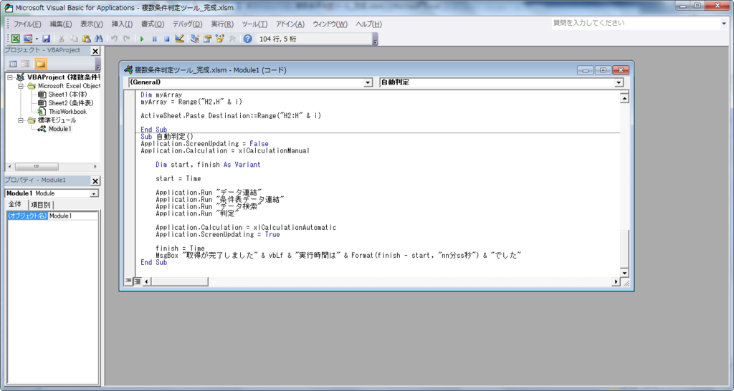Screen dimensions: 734x391
Task: Open the Insert object dropdown arrow
Action: (x=37, y=39)
